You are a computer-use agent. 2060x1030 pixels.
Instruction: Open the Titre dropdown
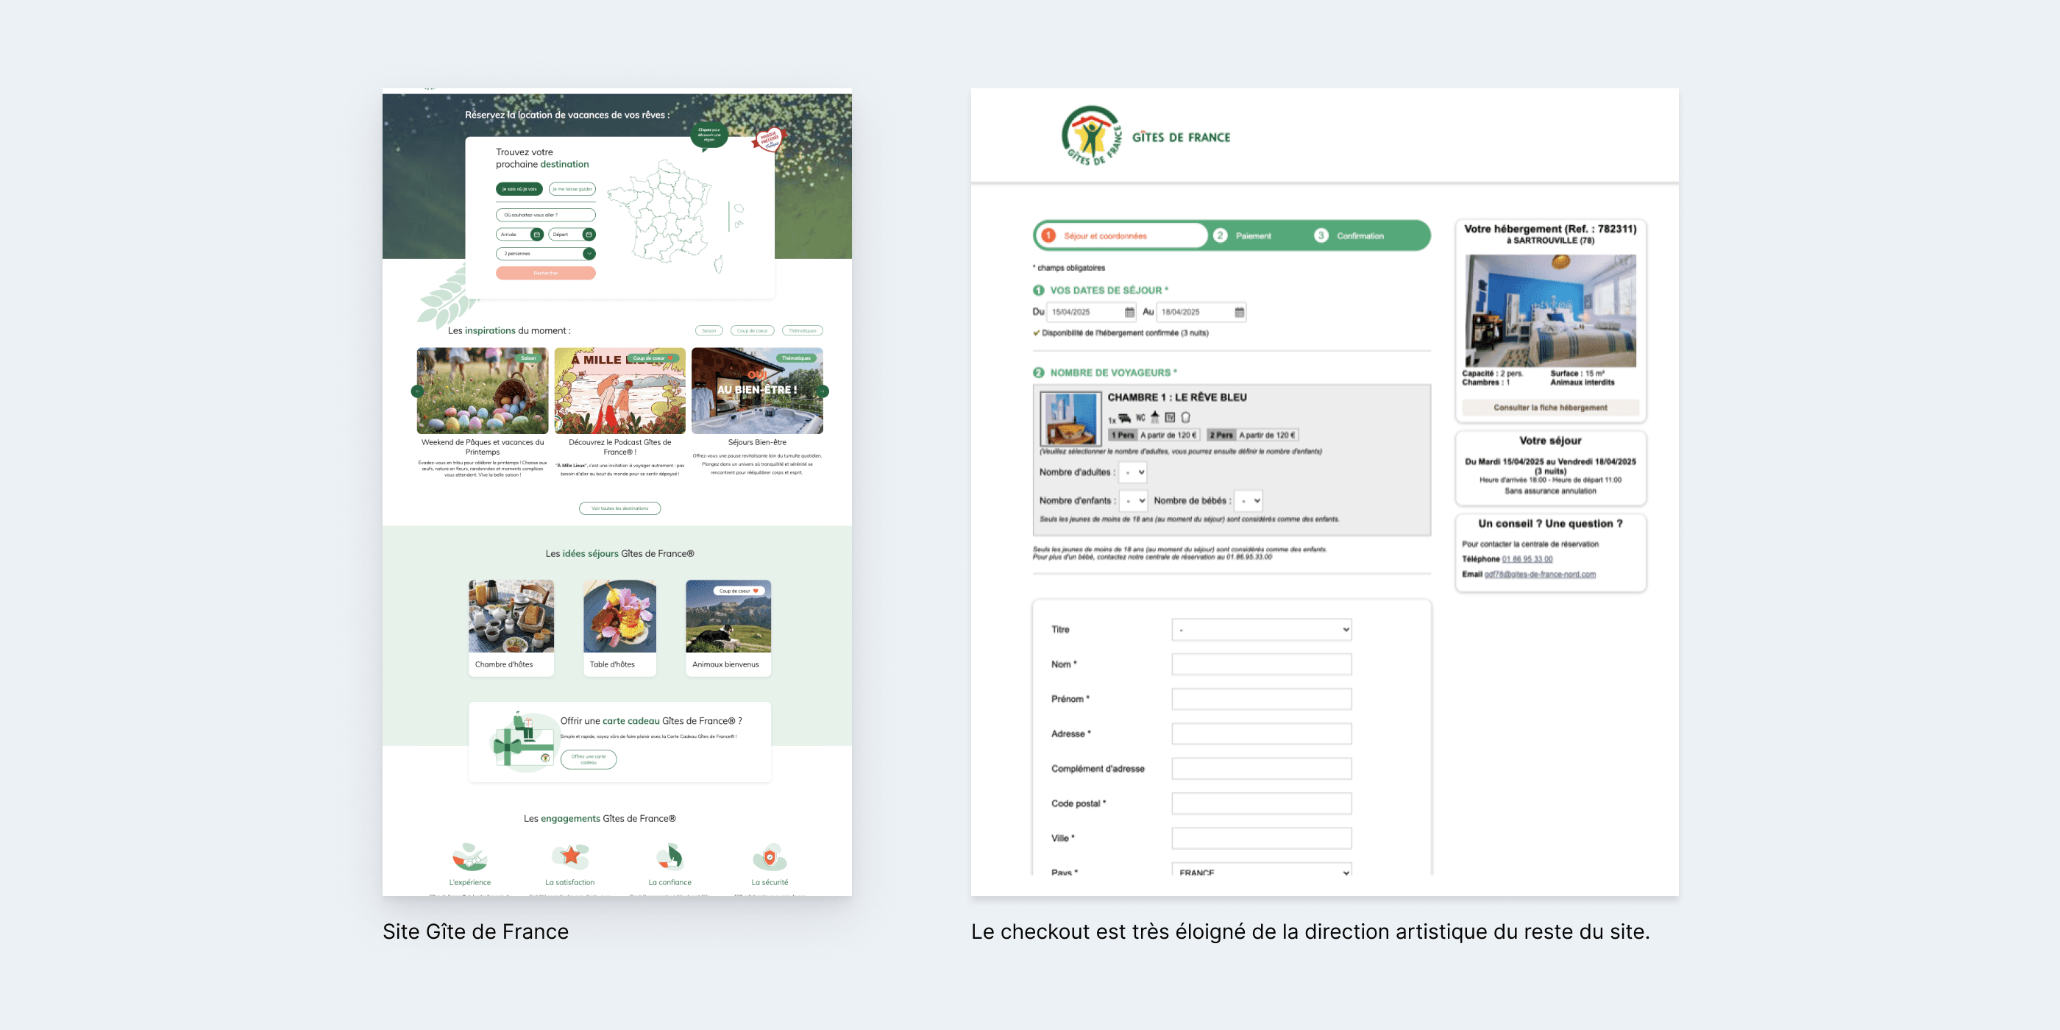(1261, 629)
